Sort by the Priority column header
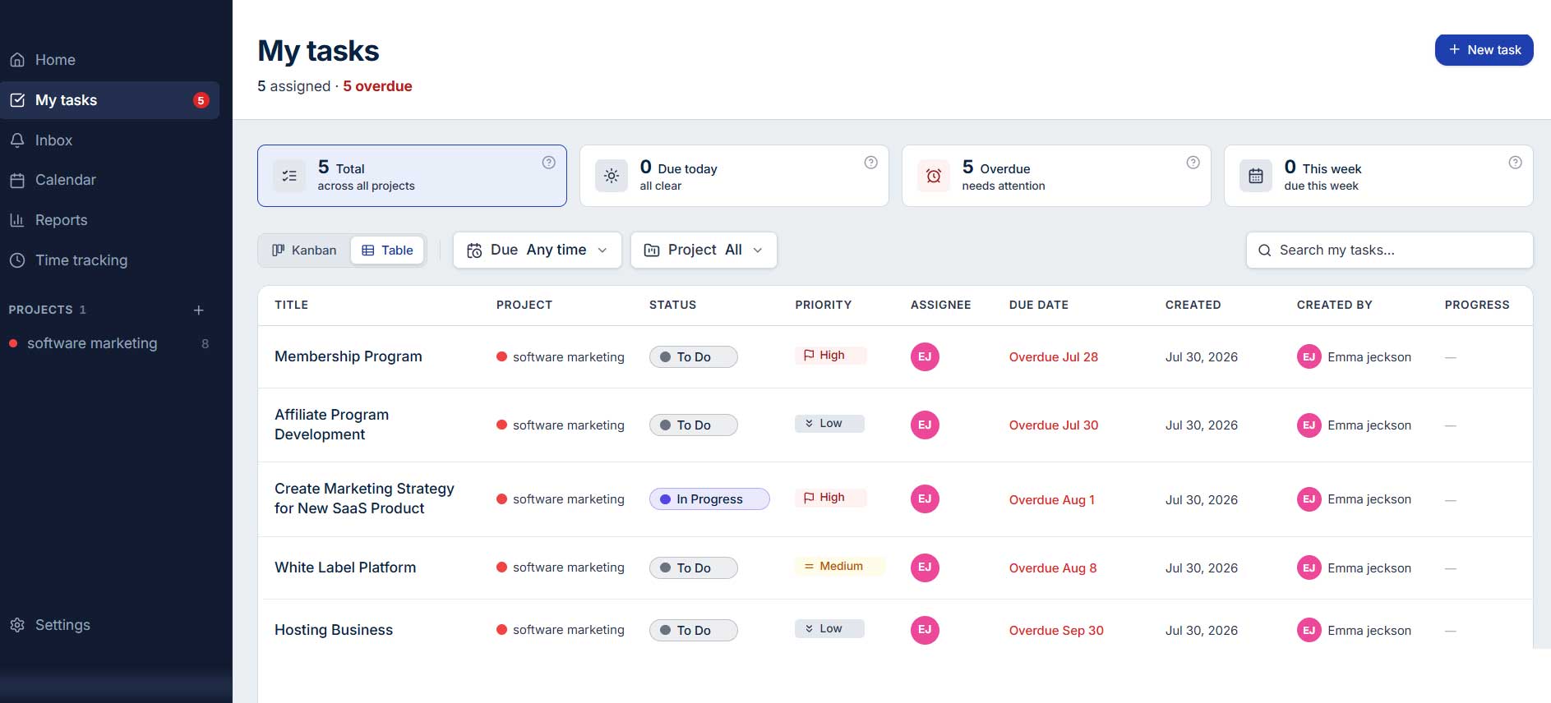The width and height of the screenshot is (1551, 703). [x=823, y=305]
